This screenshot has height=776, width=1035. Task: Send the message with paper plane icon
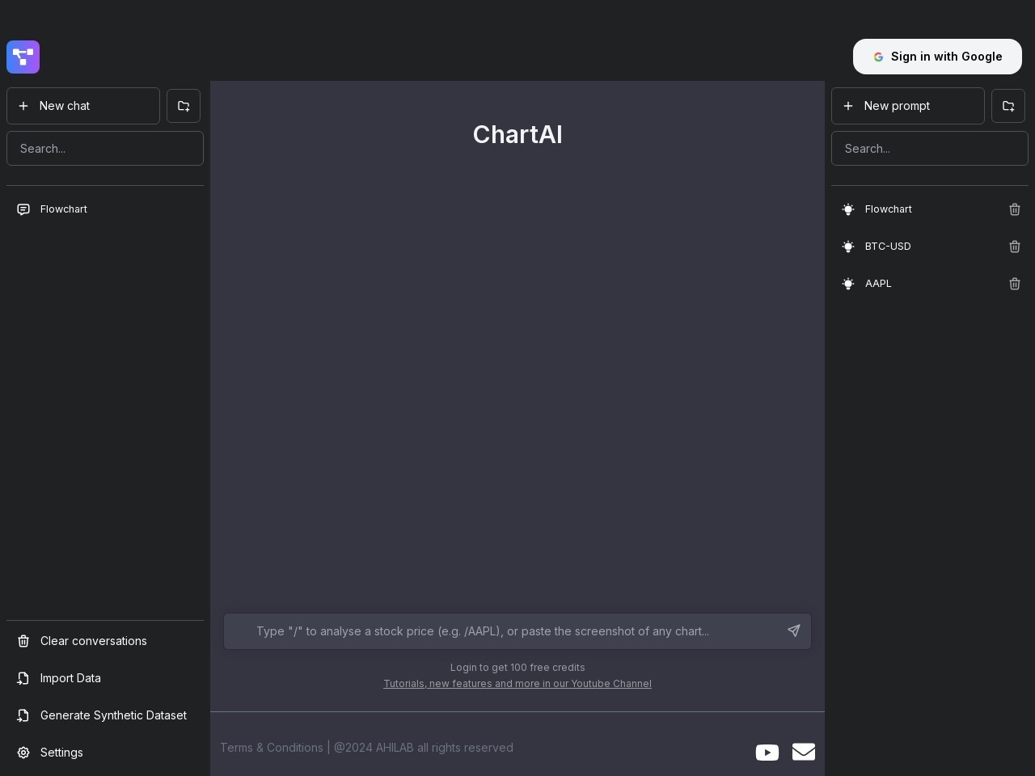tap(794, 630)
